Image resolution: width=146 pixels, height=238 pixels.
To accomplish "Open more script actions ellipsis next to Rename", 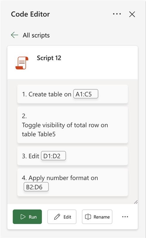I will pos(125,217).
